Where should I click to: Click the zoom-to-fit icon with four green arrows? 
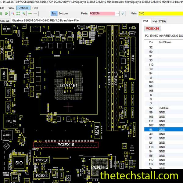[x=18, y=13]
